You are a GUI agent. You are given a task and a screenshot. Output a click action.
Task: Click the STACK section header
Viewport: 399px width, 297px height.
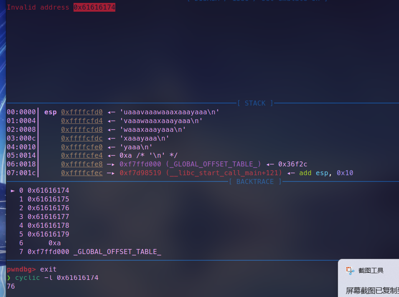[255, 103]
